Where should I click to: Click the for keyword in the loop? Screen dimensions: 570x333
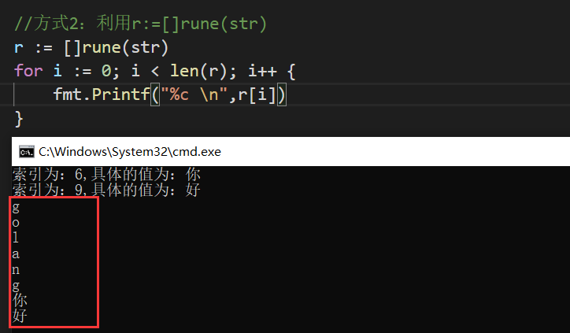(28, 71)
